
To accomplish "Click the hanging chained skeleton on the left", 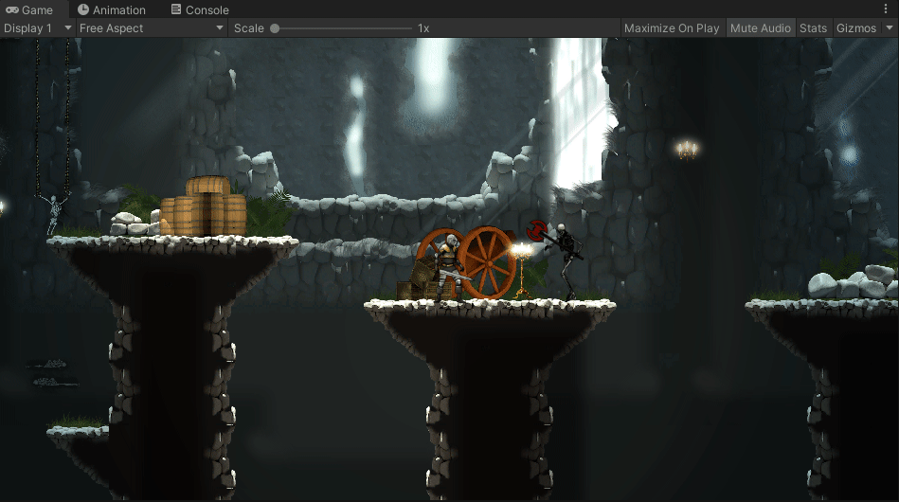I will click(x=53, y=214).
